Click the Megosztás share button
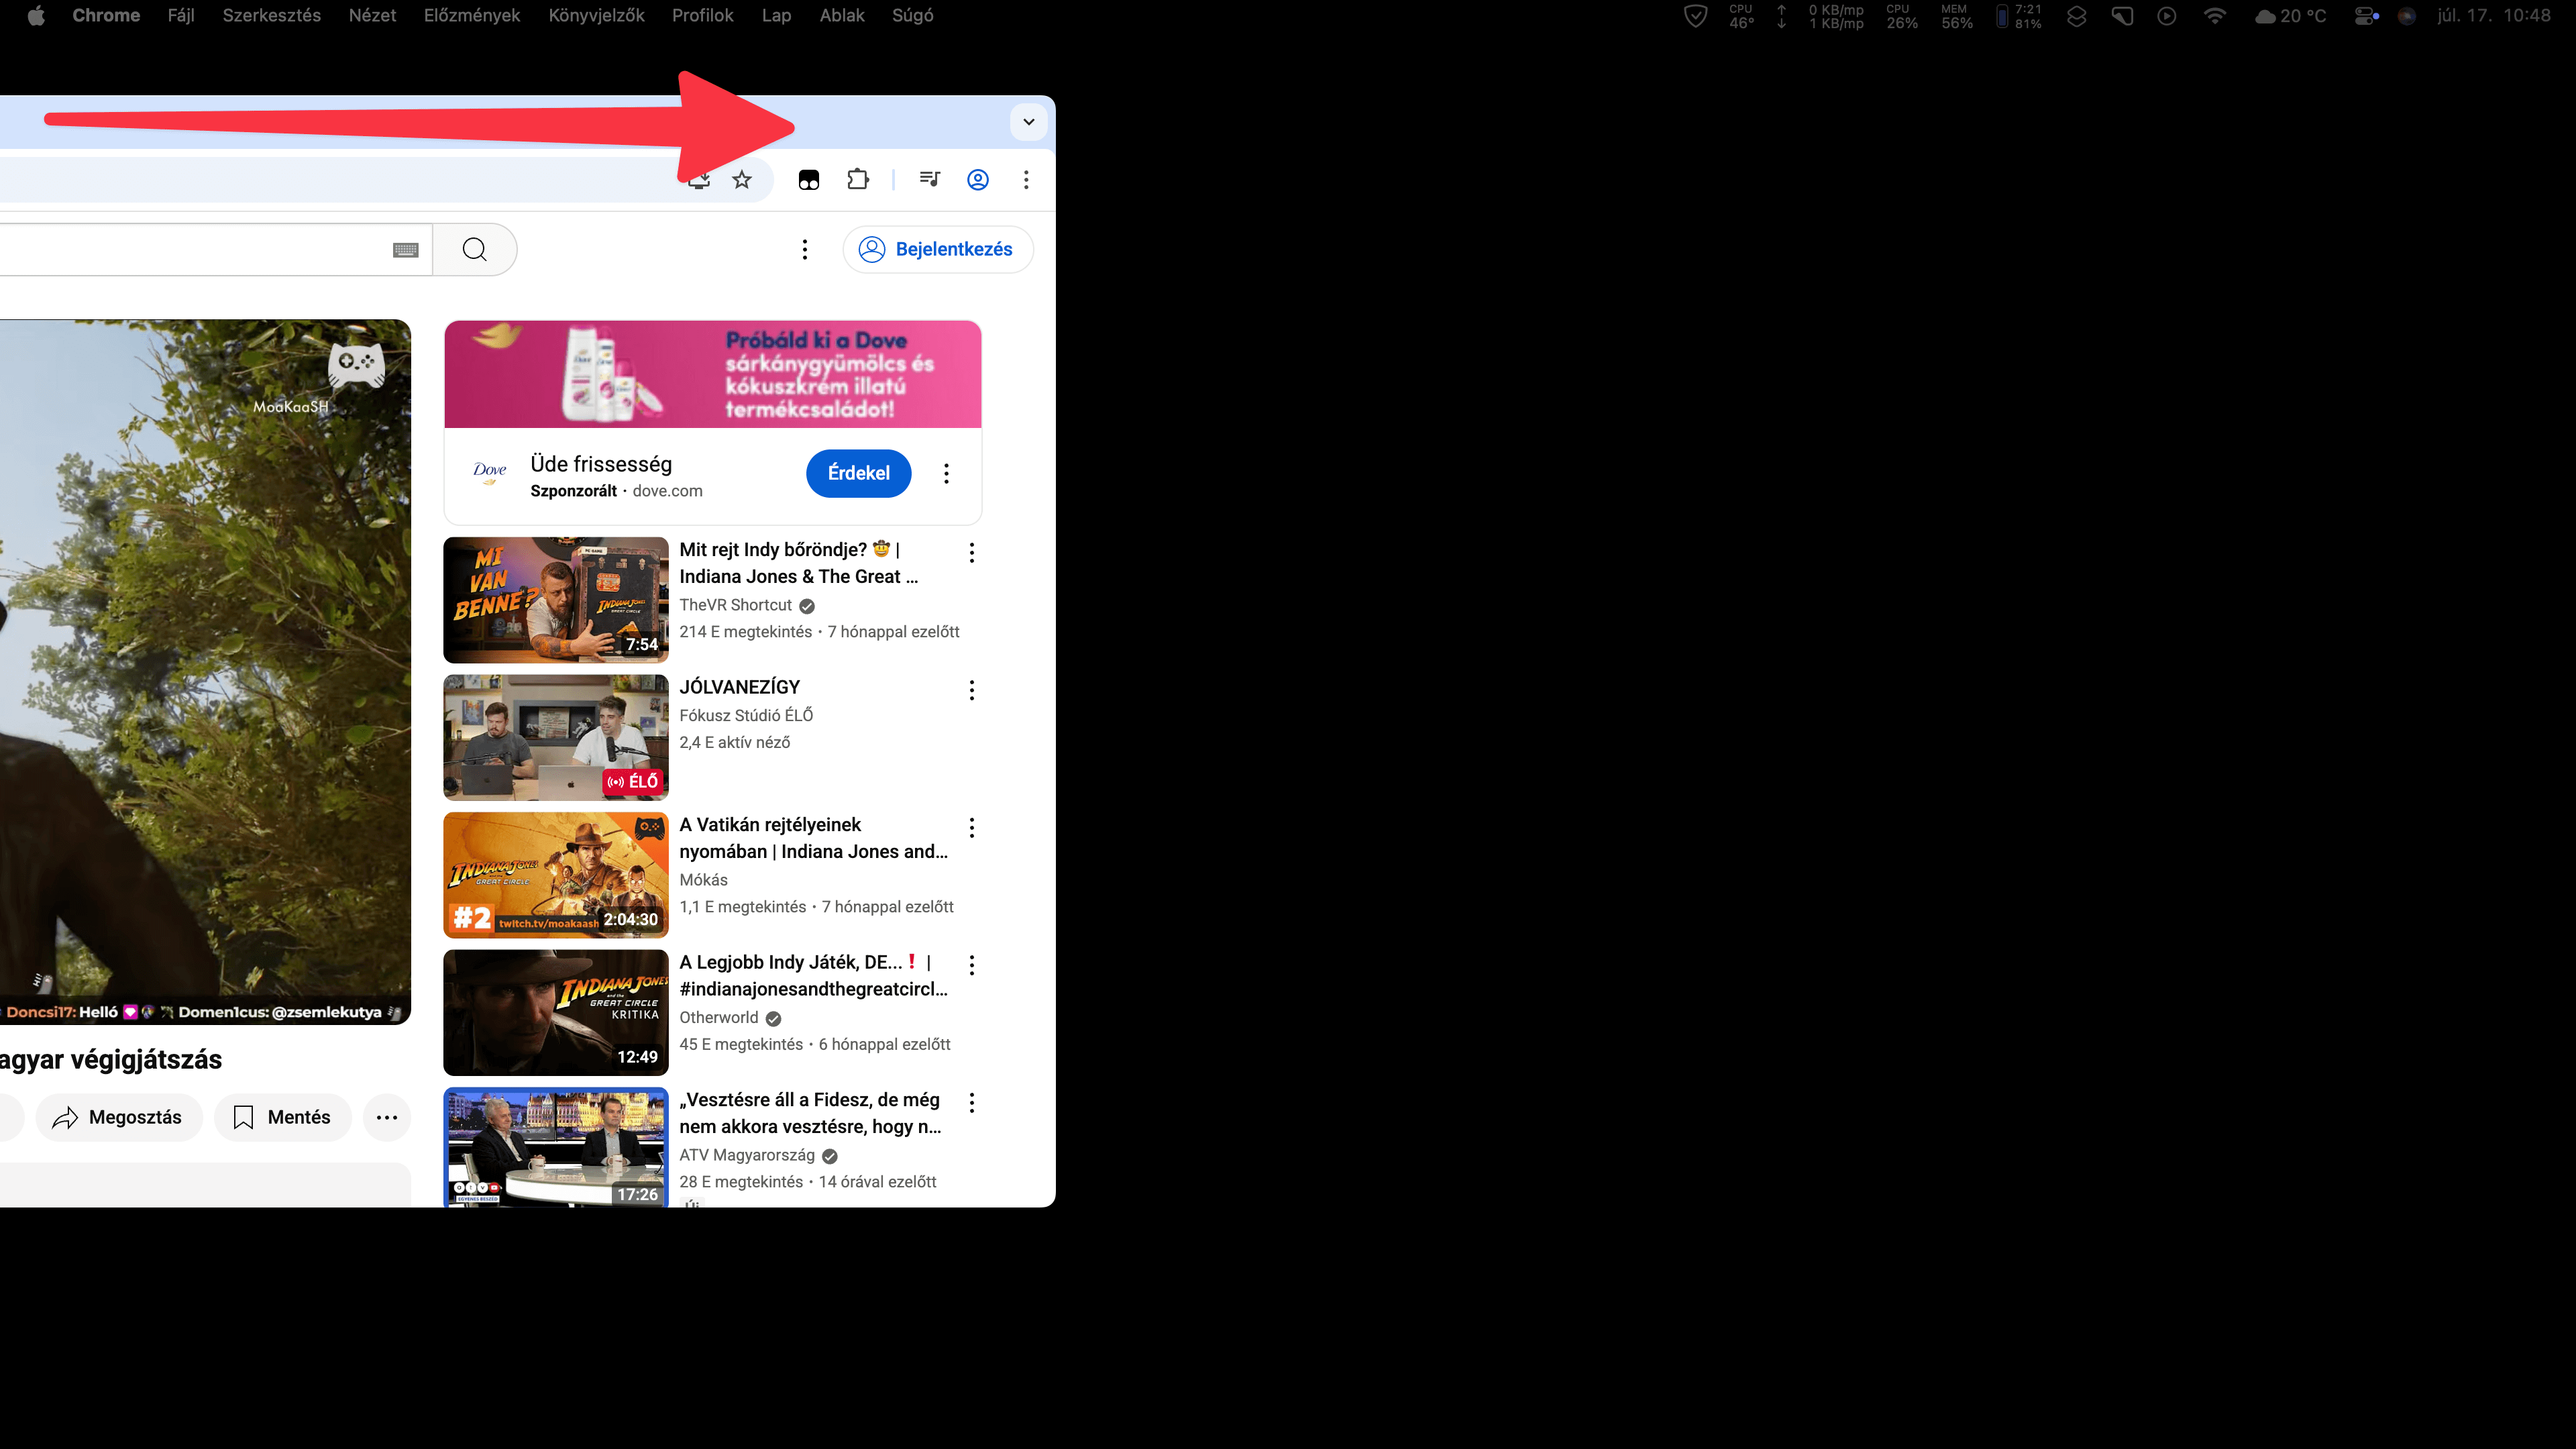2576x1449 pixels. click(119, 1118)
